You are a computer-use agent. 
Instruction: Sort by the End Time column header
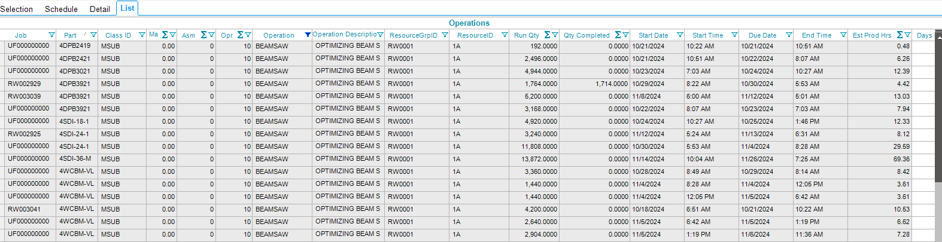coord(816,35)
